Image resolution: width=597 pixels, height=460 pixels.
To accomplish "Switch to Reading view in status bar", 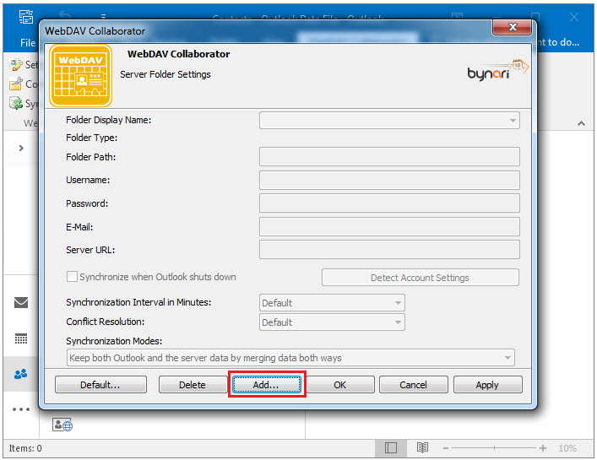I will [422, 448].
